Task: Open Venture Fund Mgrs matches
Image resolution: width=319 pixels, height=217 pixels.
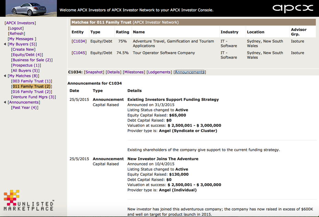Action: pos(34,97)
